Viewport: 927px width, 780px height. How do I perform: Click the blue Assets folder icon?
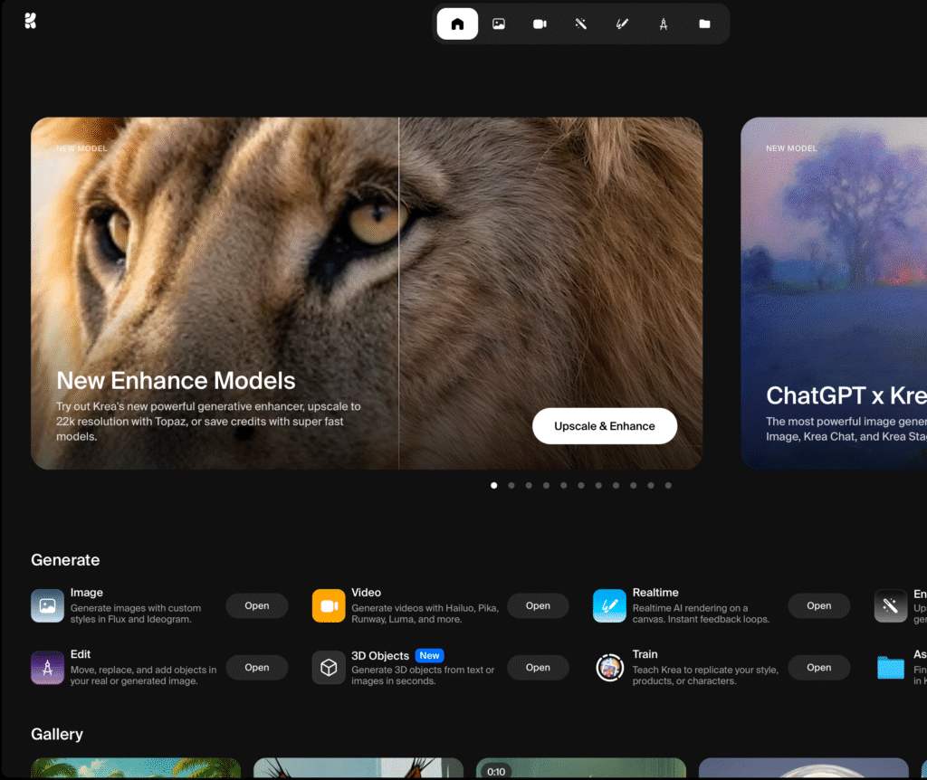pos(891,668)
